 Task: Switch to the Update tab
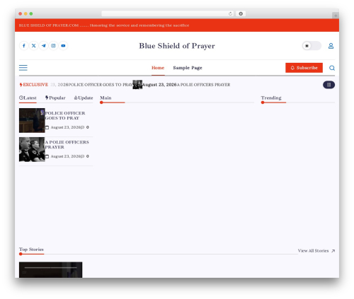click(x=84, y=98)
